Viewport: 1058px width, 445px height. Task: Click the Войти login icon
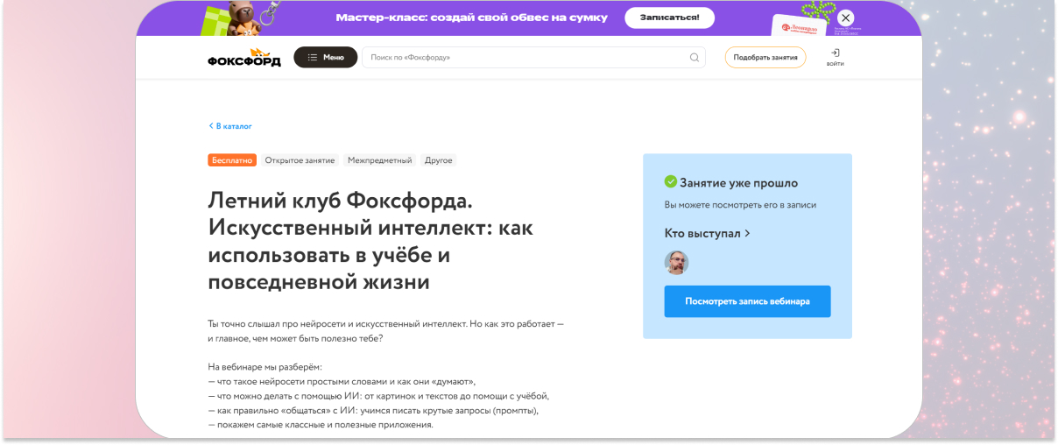click(836, 58)
